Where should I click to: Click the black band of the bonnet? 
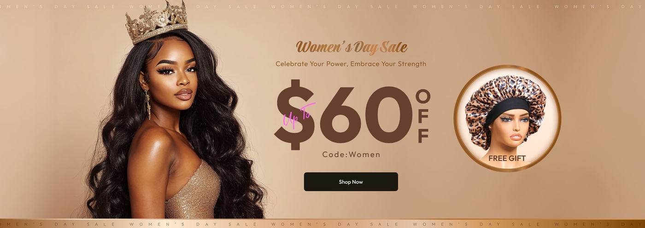(507, 109)
